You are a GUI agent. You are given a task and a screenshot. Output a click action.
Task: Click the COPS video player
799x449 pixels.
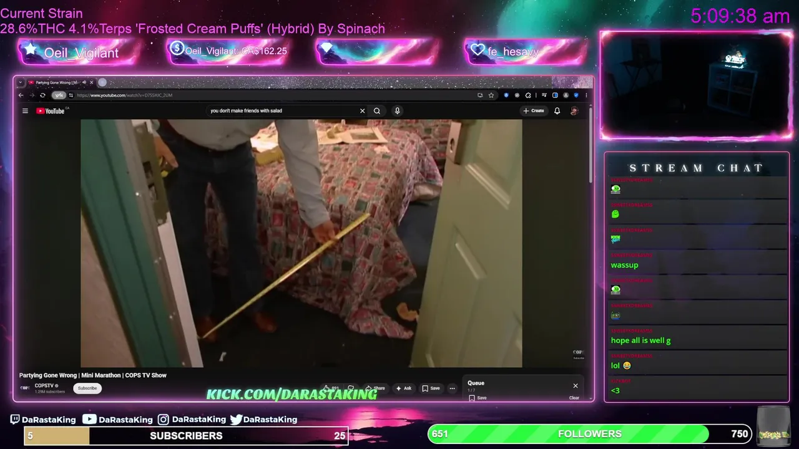tap(301, 243)
